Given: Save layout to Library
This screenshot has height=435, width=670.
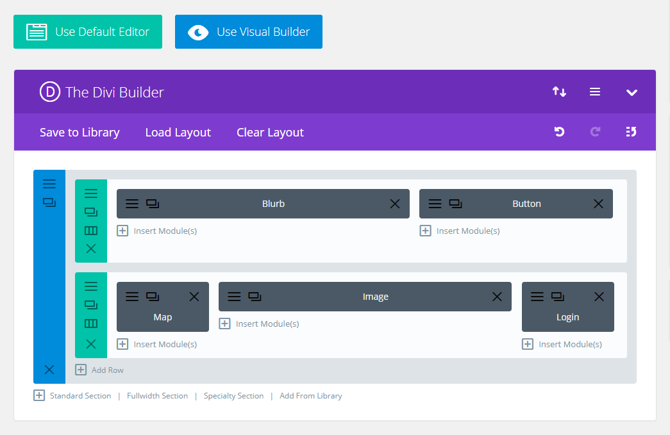Looking at the screenshot, I should click(80, 133).
